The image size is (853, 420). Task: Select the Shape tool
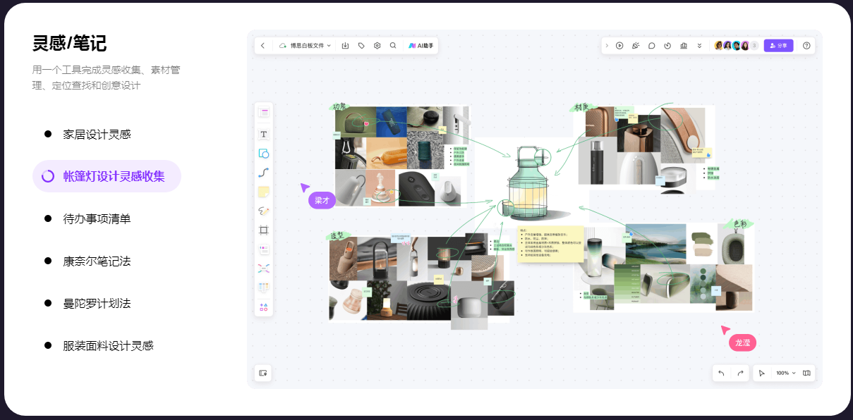[x=264, y=153]
